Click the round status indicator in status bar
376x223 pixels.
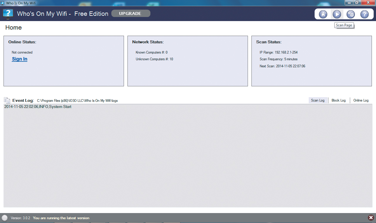click(x=5, y=218)
